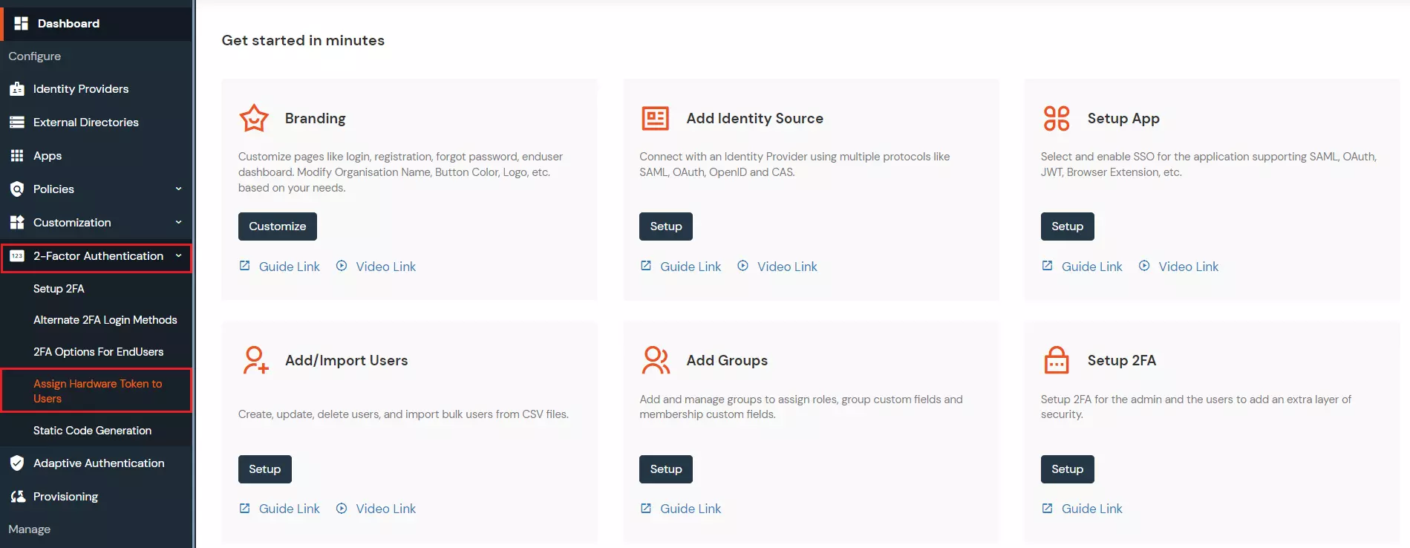Click the Branding star icon
The width and height of the screenshot is (1410, 548).
[x=254, y=118]
